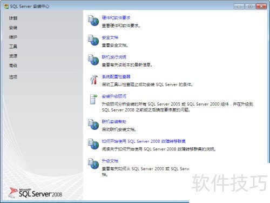Click the 升级文档 document globe icon

pyautogui.click(x=93, y=163)
